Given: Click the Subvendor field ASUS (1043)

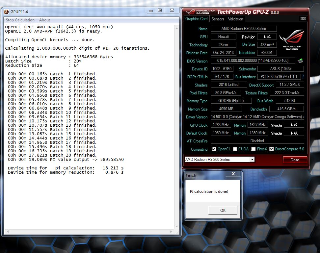Looking at the screenshot, I should (x=280, y=69).
